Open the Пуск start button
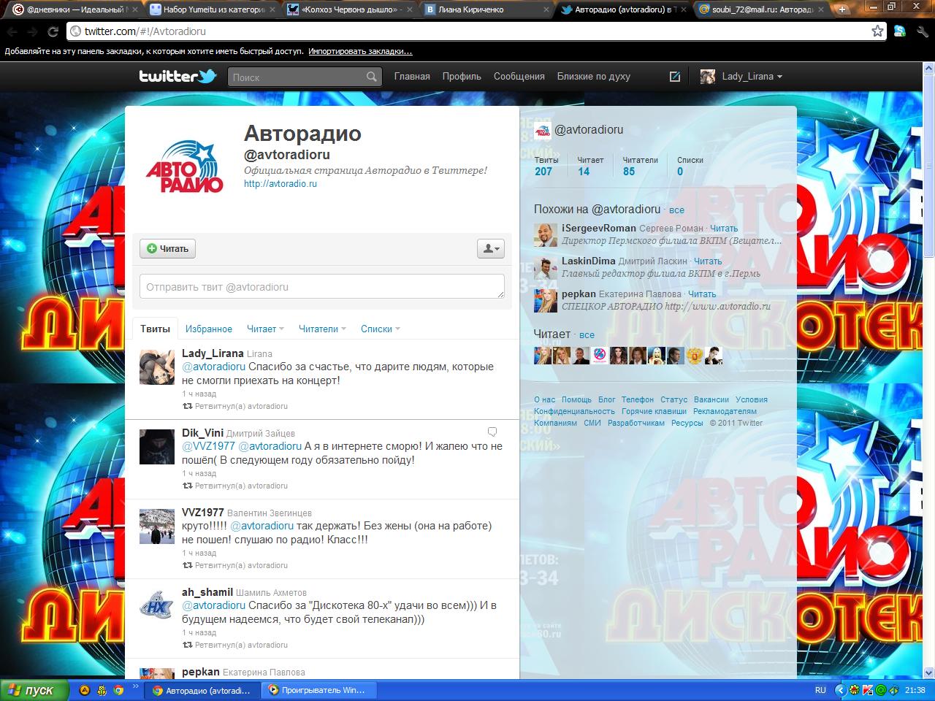935x701 pixels. 34,690
